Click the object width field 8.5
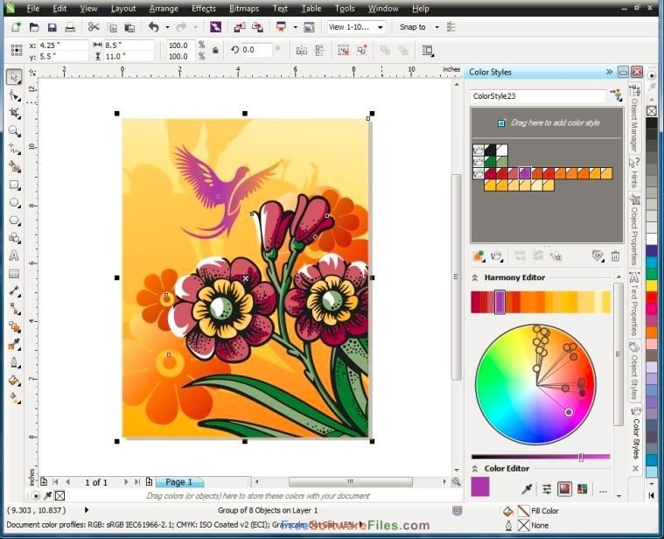Screen dimensions: 664x539 pos(129,45)
